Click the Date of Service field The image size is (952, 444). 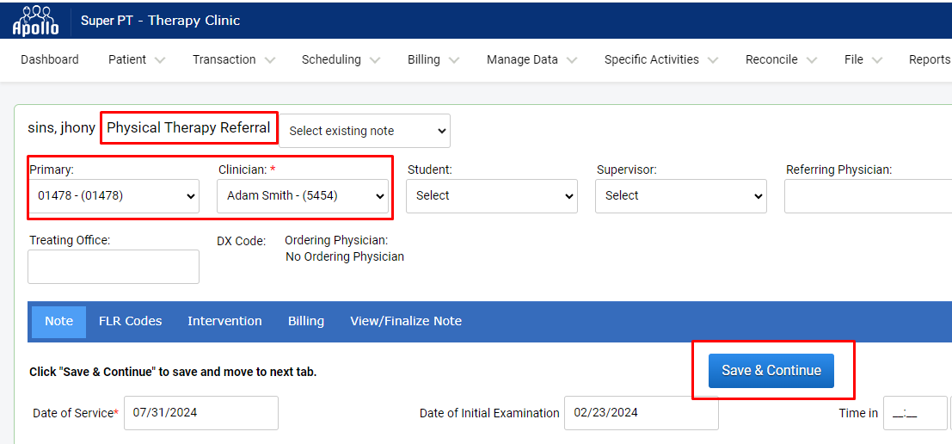201,413
